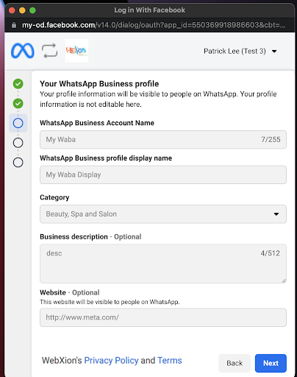Open the Beauty, Spa and Salon combo box

(x=163, y=214)
